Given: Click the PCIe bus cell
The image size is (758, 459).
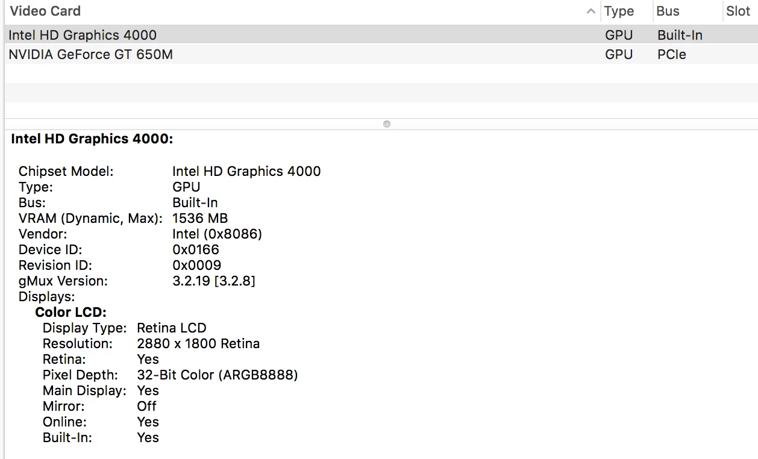Looking at the screenshot, I should point(672,54).
